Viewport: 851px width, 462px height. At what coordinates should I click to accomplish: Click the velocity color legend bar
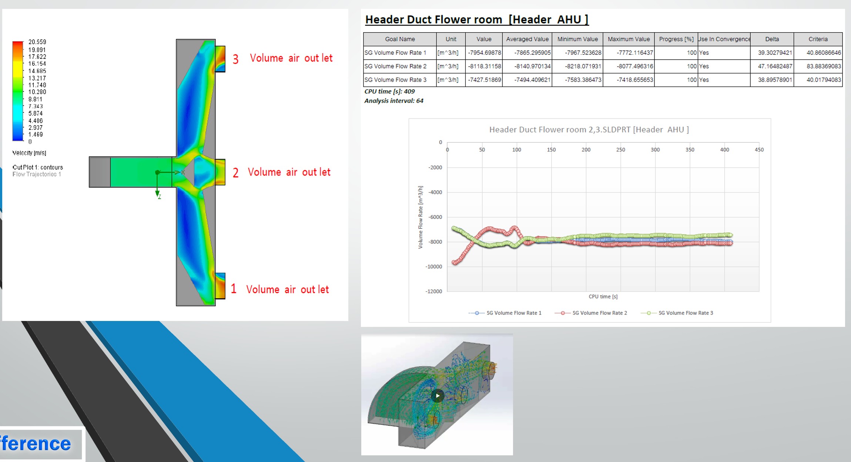coord(18,91)
